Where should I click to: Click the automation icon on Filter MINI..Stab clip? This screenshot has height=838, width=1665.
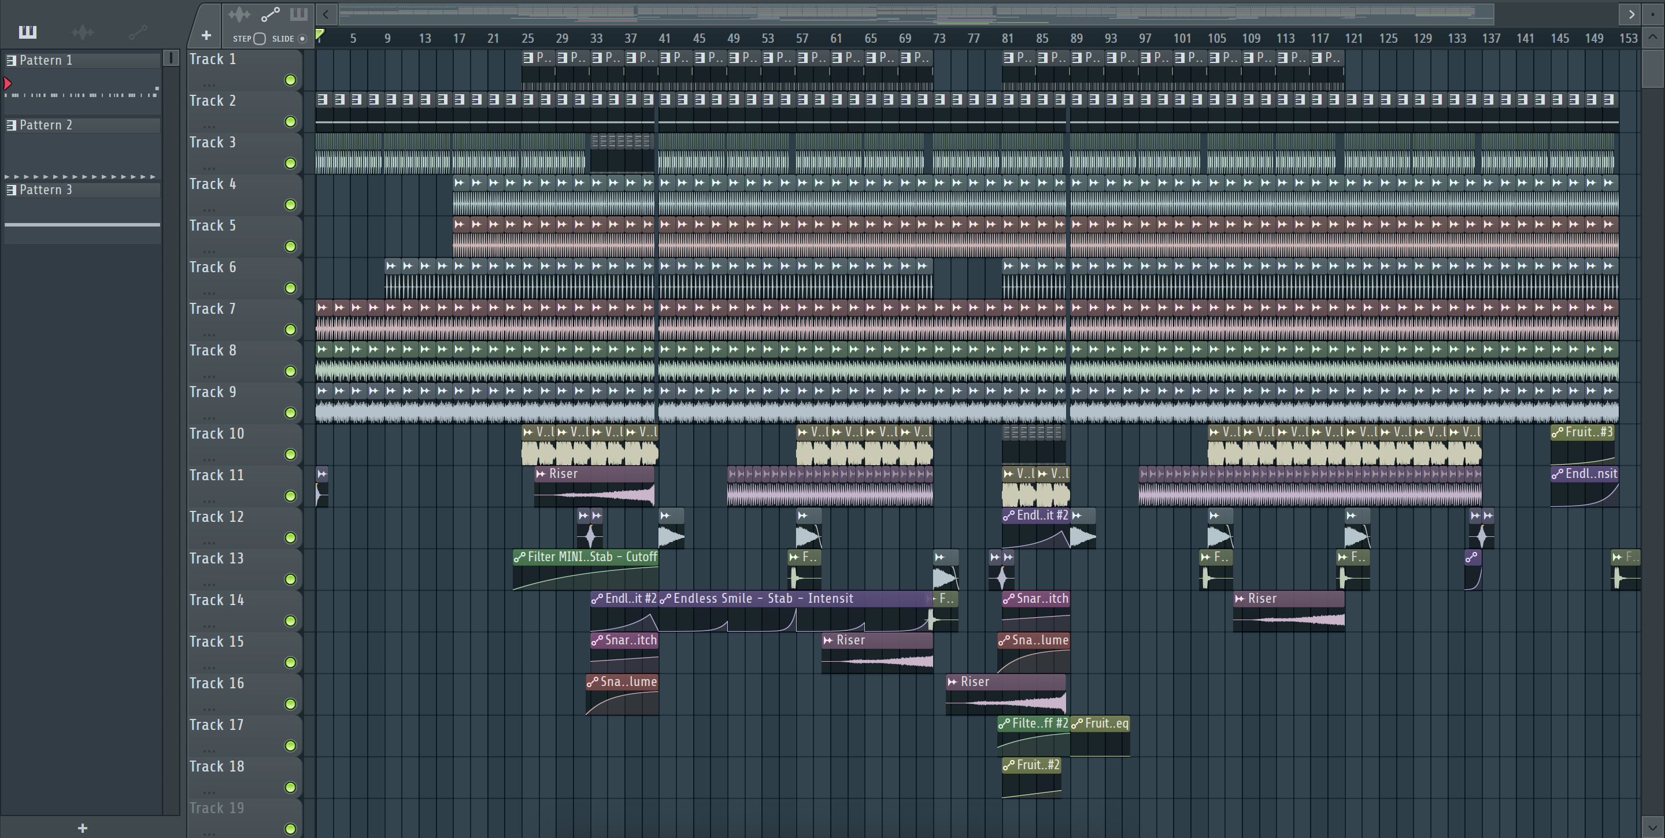[519, 557]
